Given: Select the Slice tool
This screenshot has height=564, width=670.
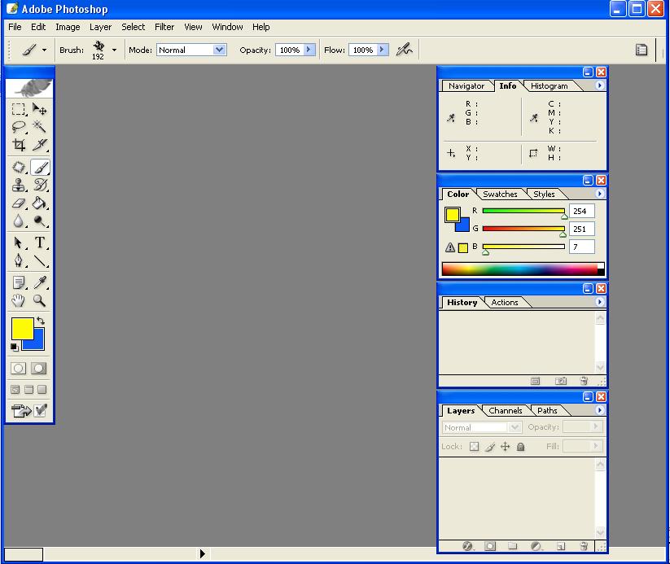Looking at the screenshot, I should point(39,145).
